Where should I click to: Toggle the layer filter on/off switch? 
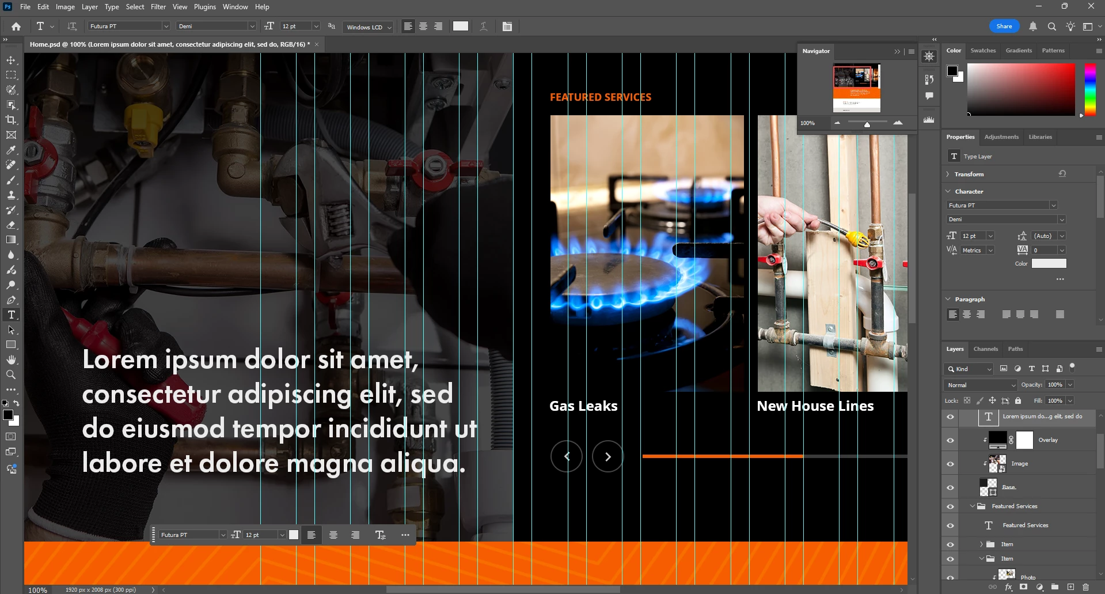(x=1072, y=367)
